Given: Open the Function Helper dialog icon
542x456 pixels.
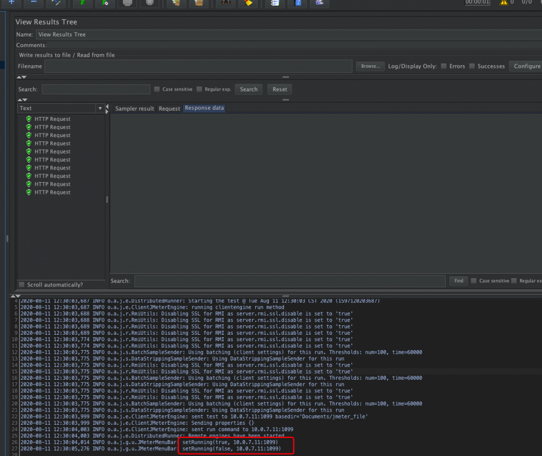Looking at the screenshot, I should [x=275, y=3].
